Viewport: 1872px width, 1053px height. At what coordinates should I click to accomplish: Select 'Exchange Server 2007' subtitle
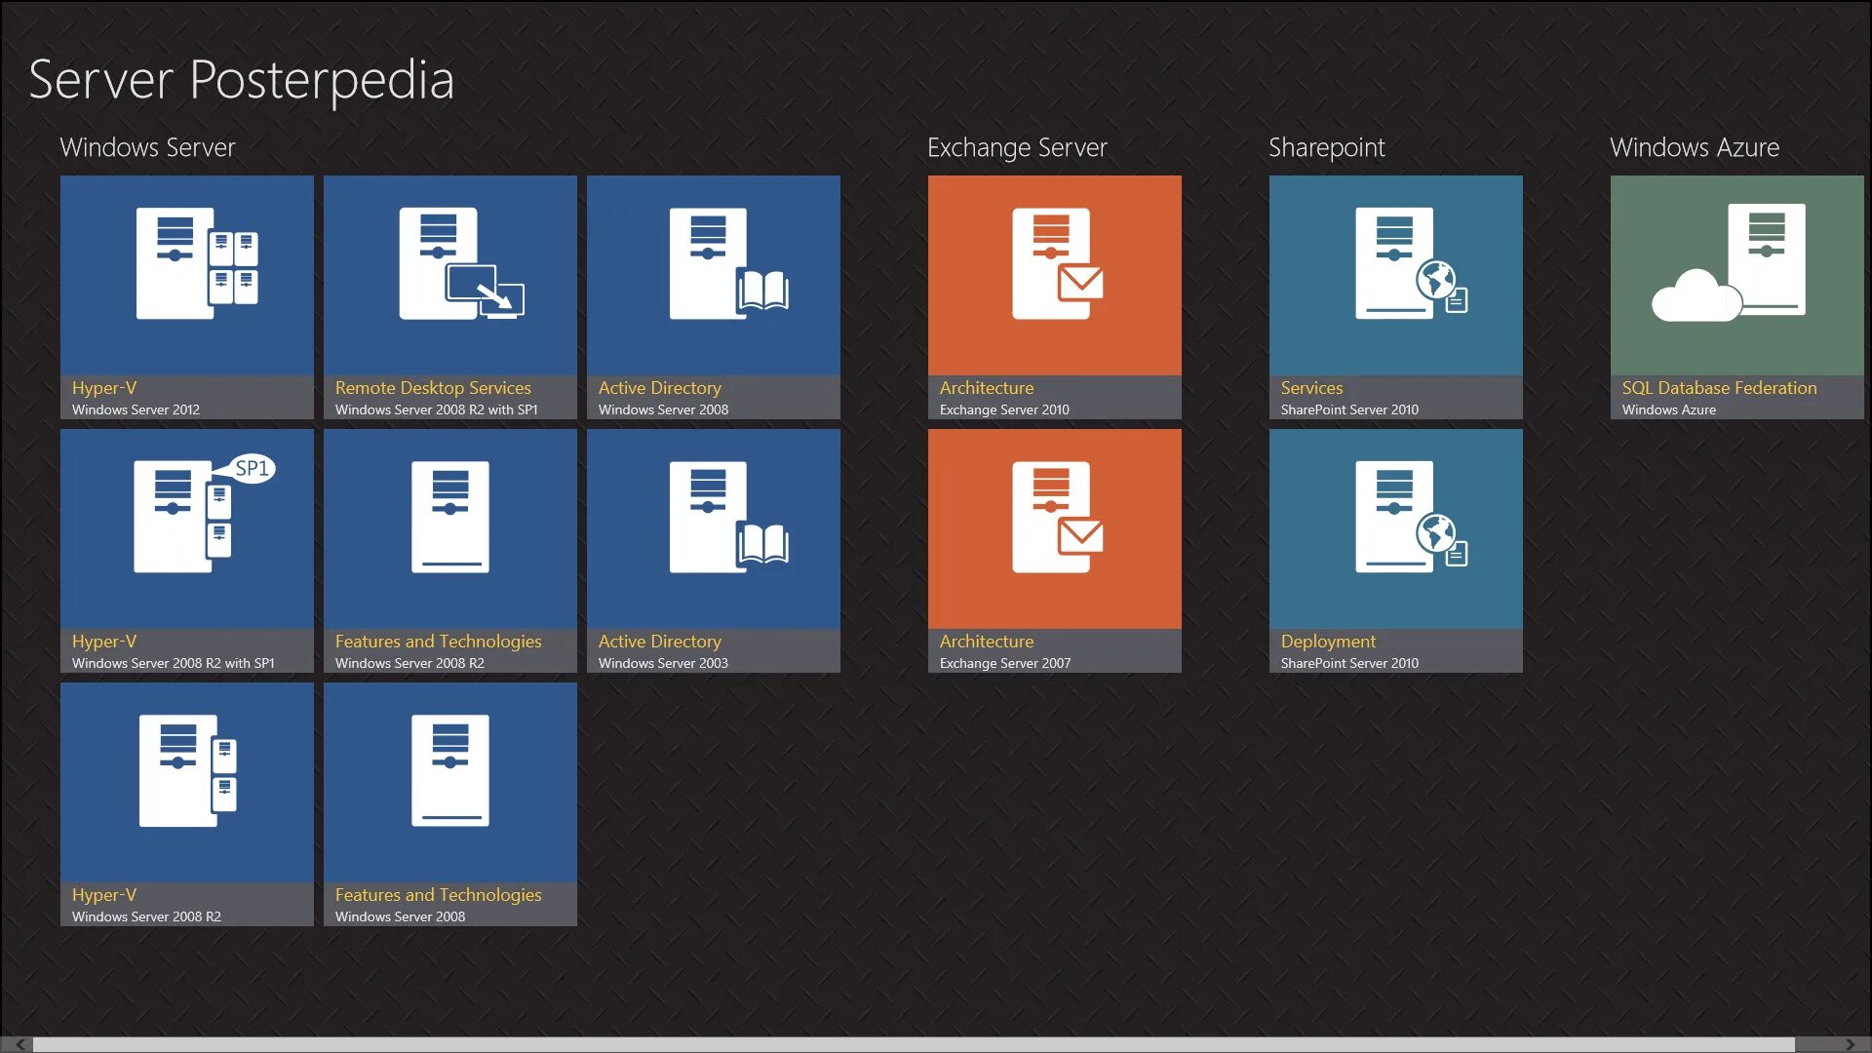tap(1005, 663)
